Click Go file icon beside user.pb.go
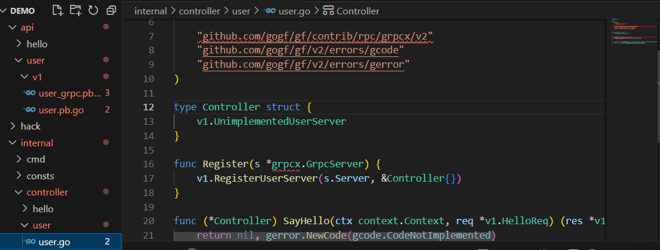The width and height of the screenshot is (660, 250). coord(29,110)
